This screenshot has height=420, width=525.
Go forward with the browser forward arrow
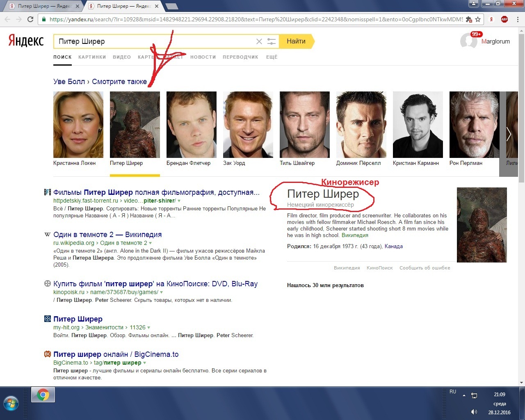pyautogui.click(x=19, y=19)
